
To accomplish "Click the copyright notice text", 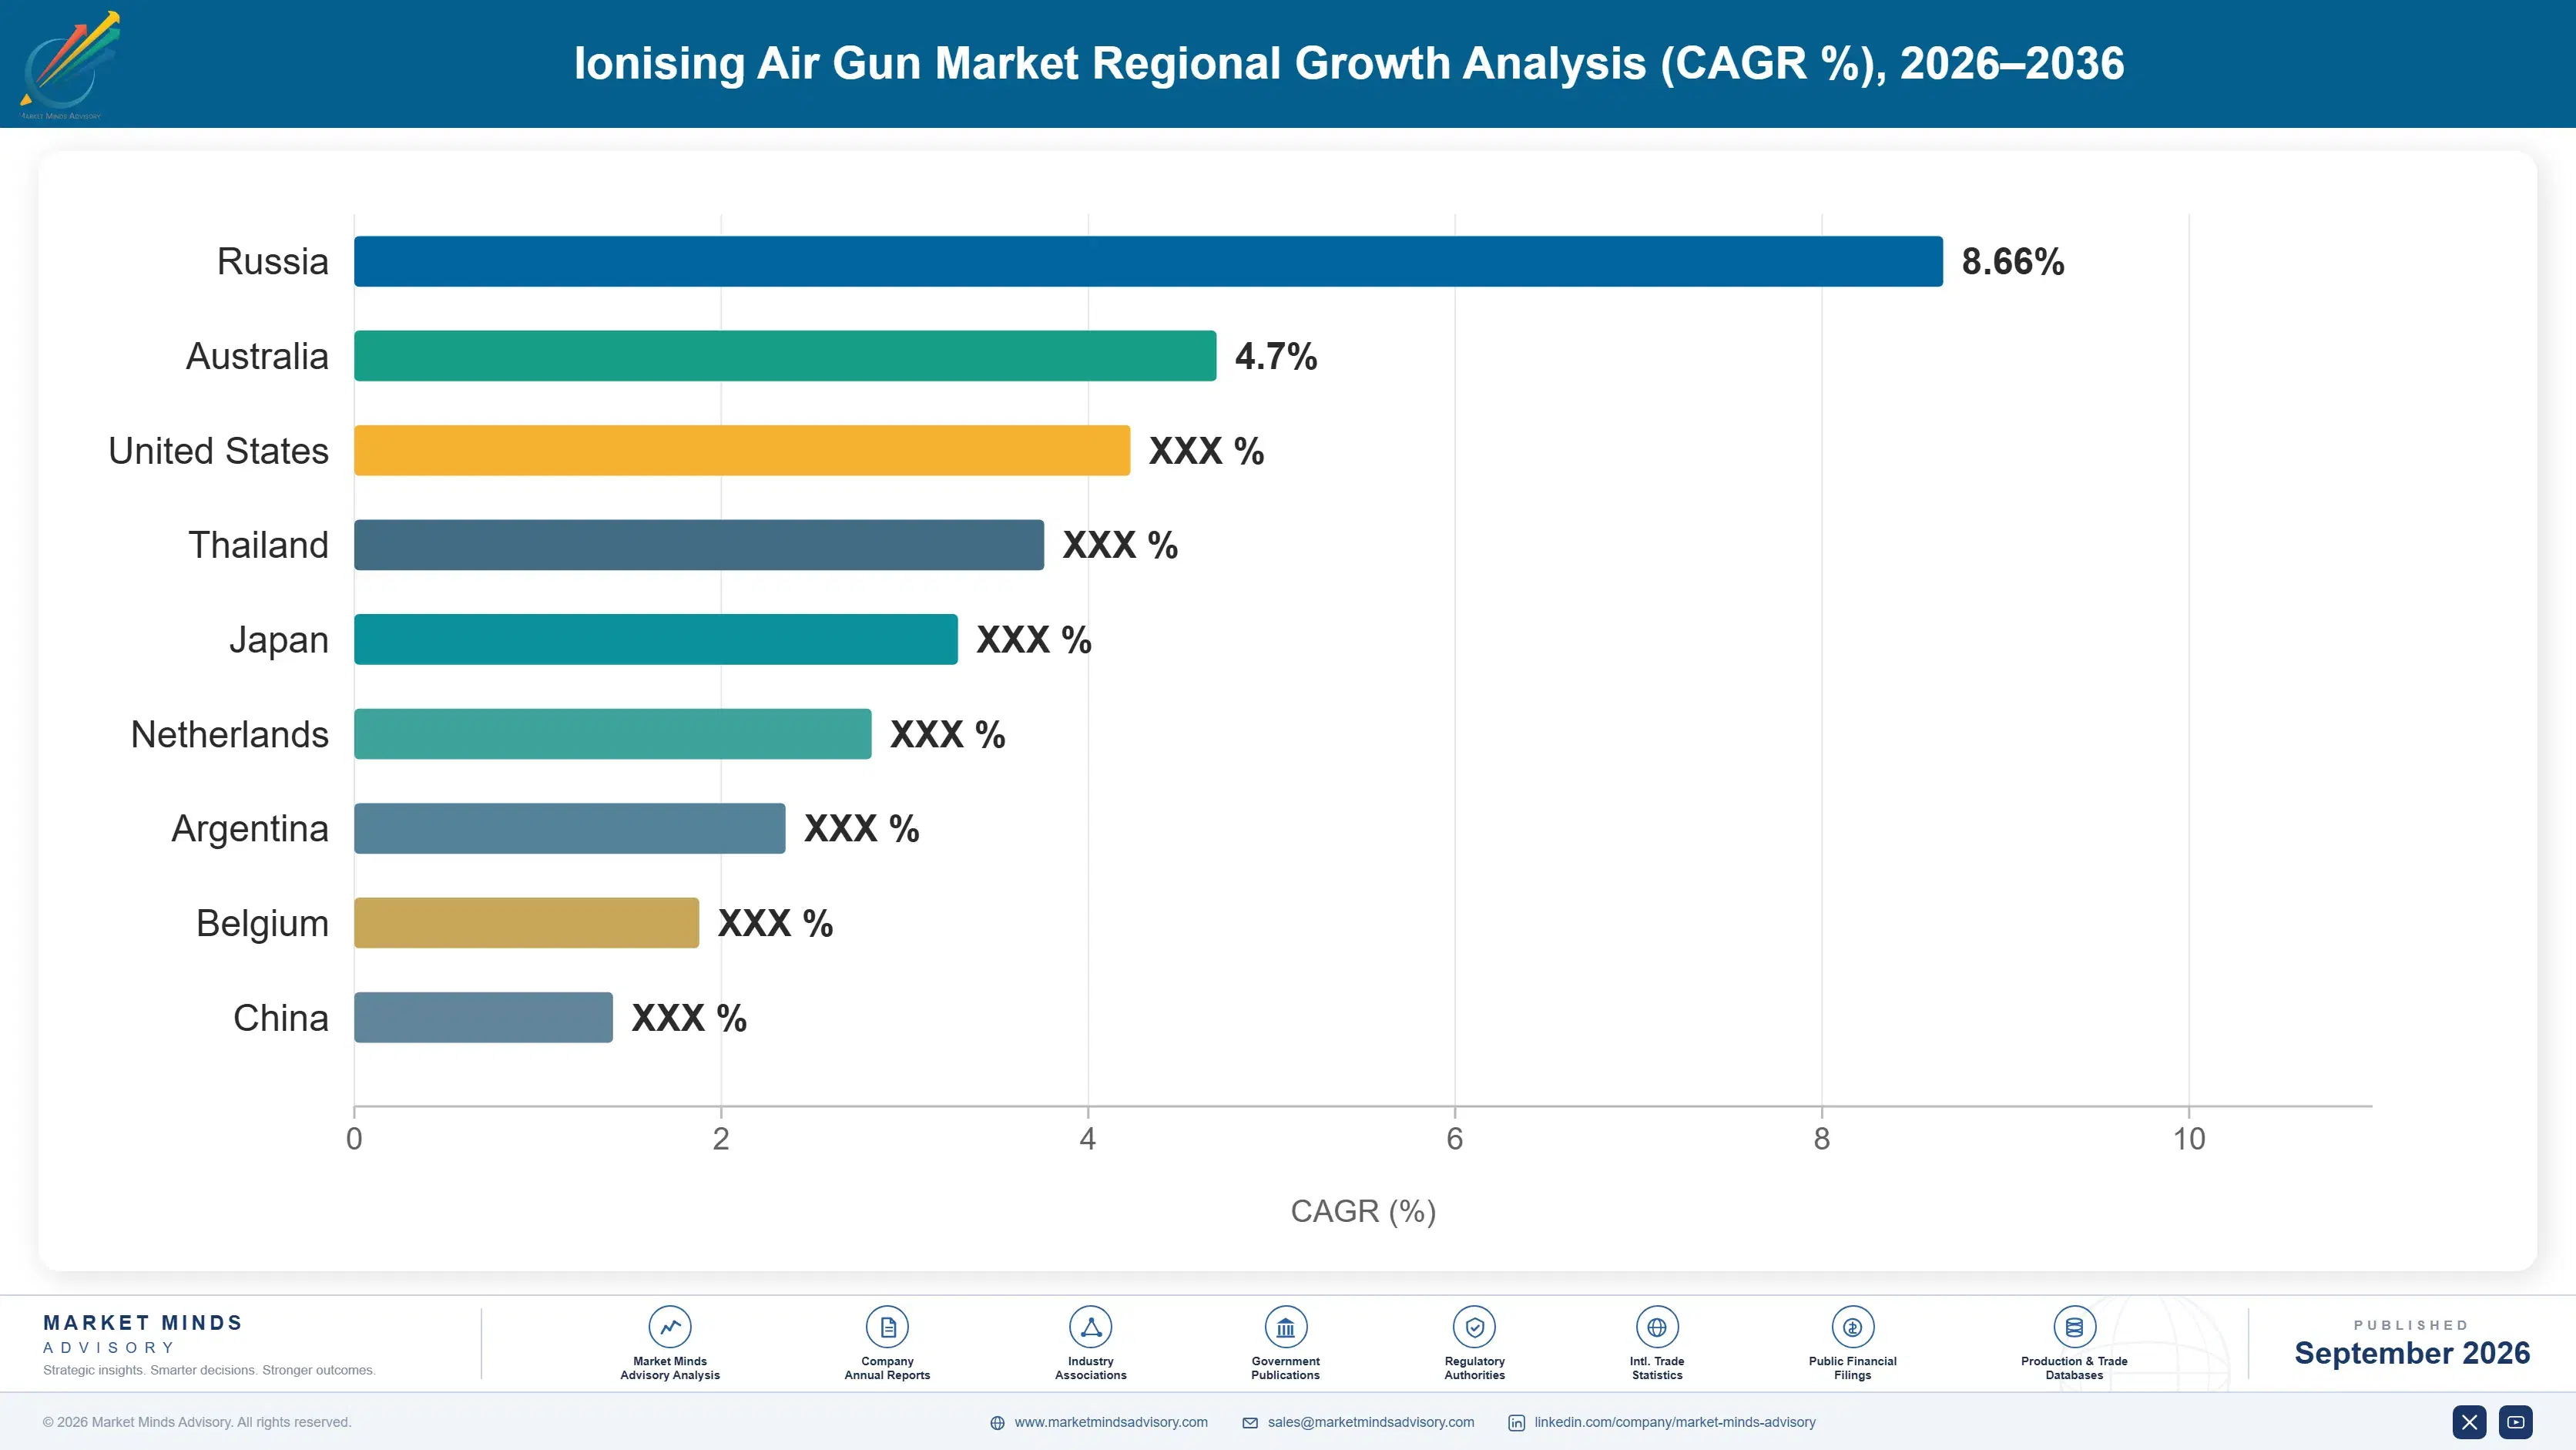I will pos(197,1422).
